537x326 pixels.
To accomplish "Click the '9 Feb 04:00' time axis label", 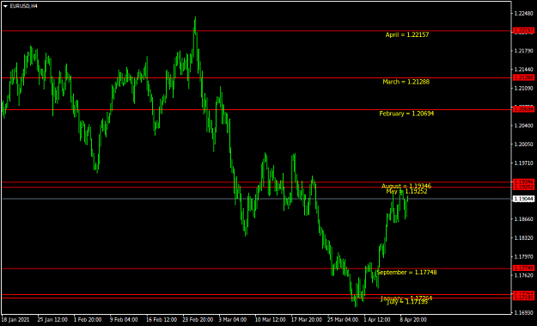I will click(x=124, y=320).
